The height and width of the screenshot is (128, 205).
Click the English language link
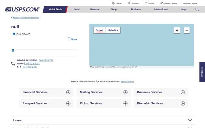(119, 4)
